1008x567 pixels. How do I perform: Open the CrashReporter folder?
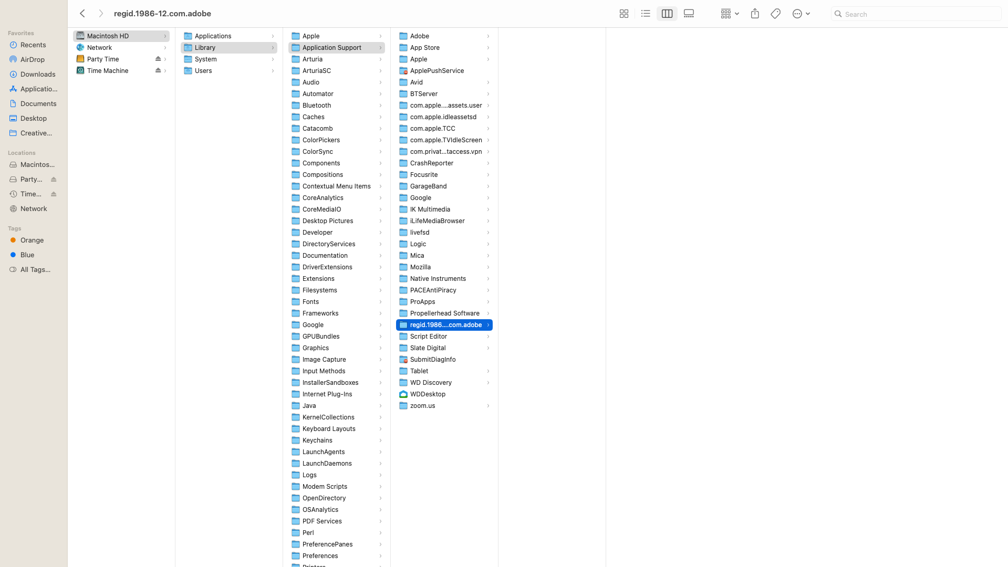tap(444, 163)
